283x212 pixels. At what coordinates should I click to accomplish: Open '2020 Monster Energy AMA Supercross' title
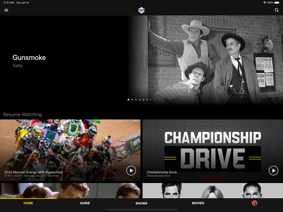pos(34,172)
